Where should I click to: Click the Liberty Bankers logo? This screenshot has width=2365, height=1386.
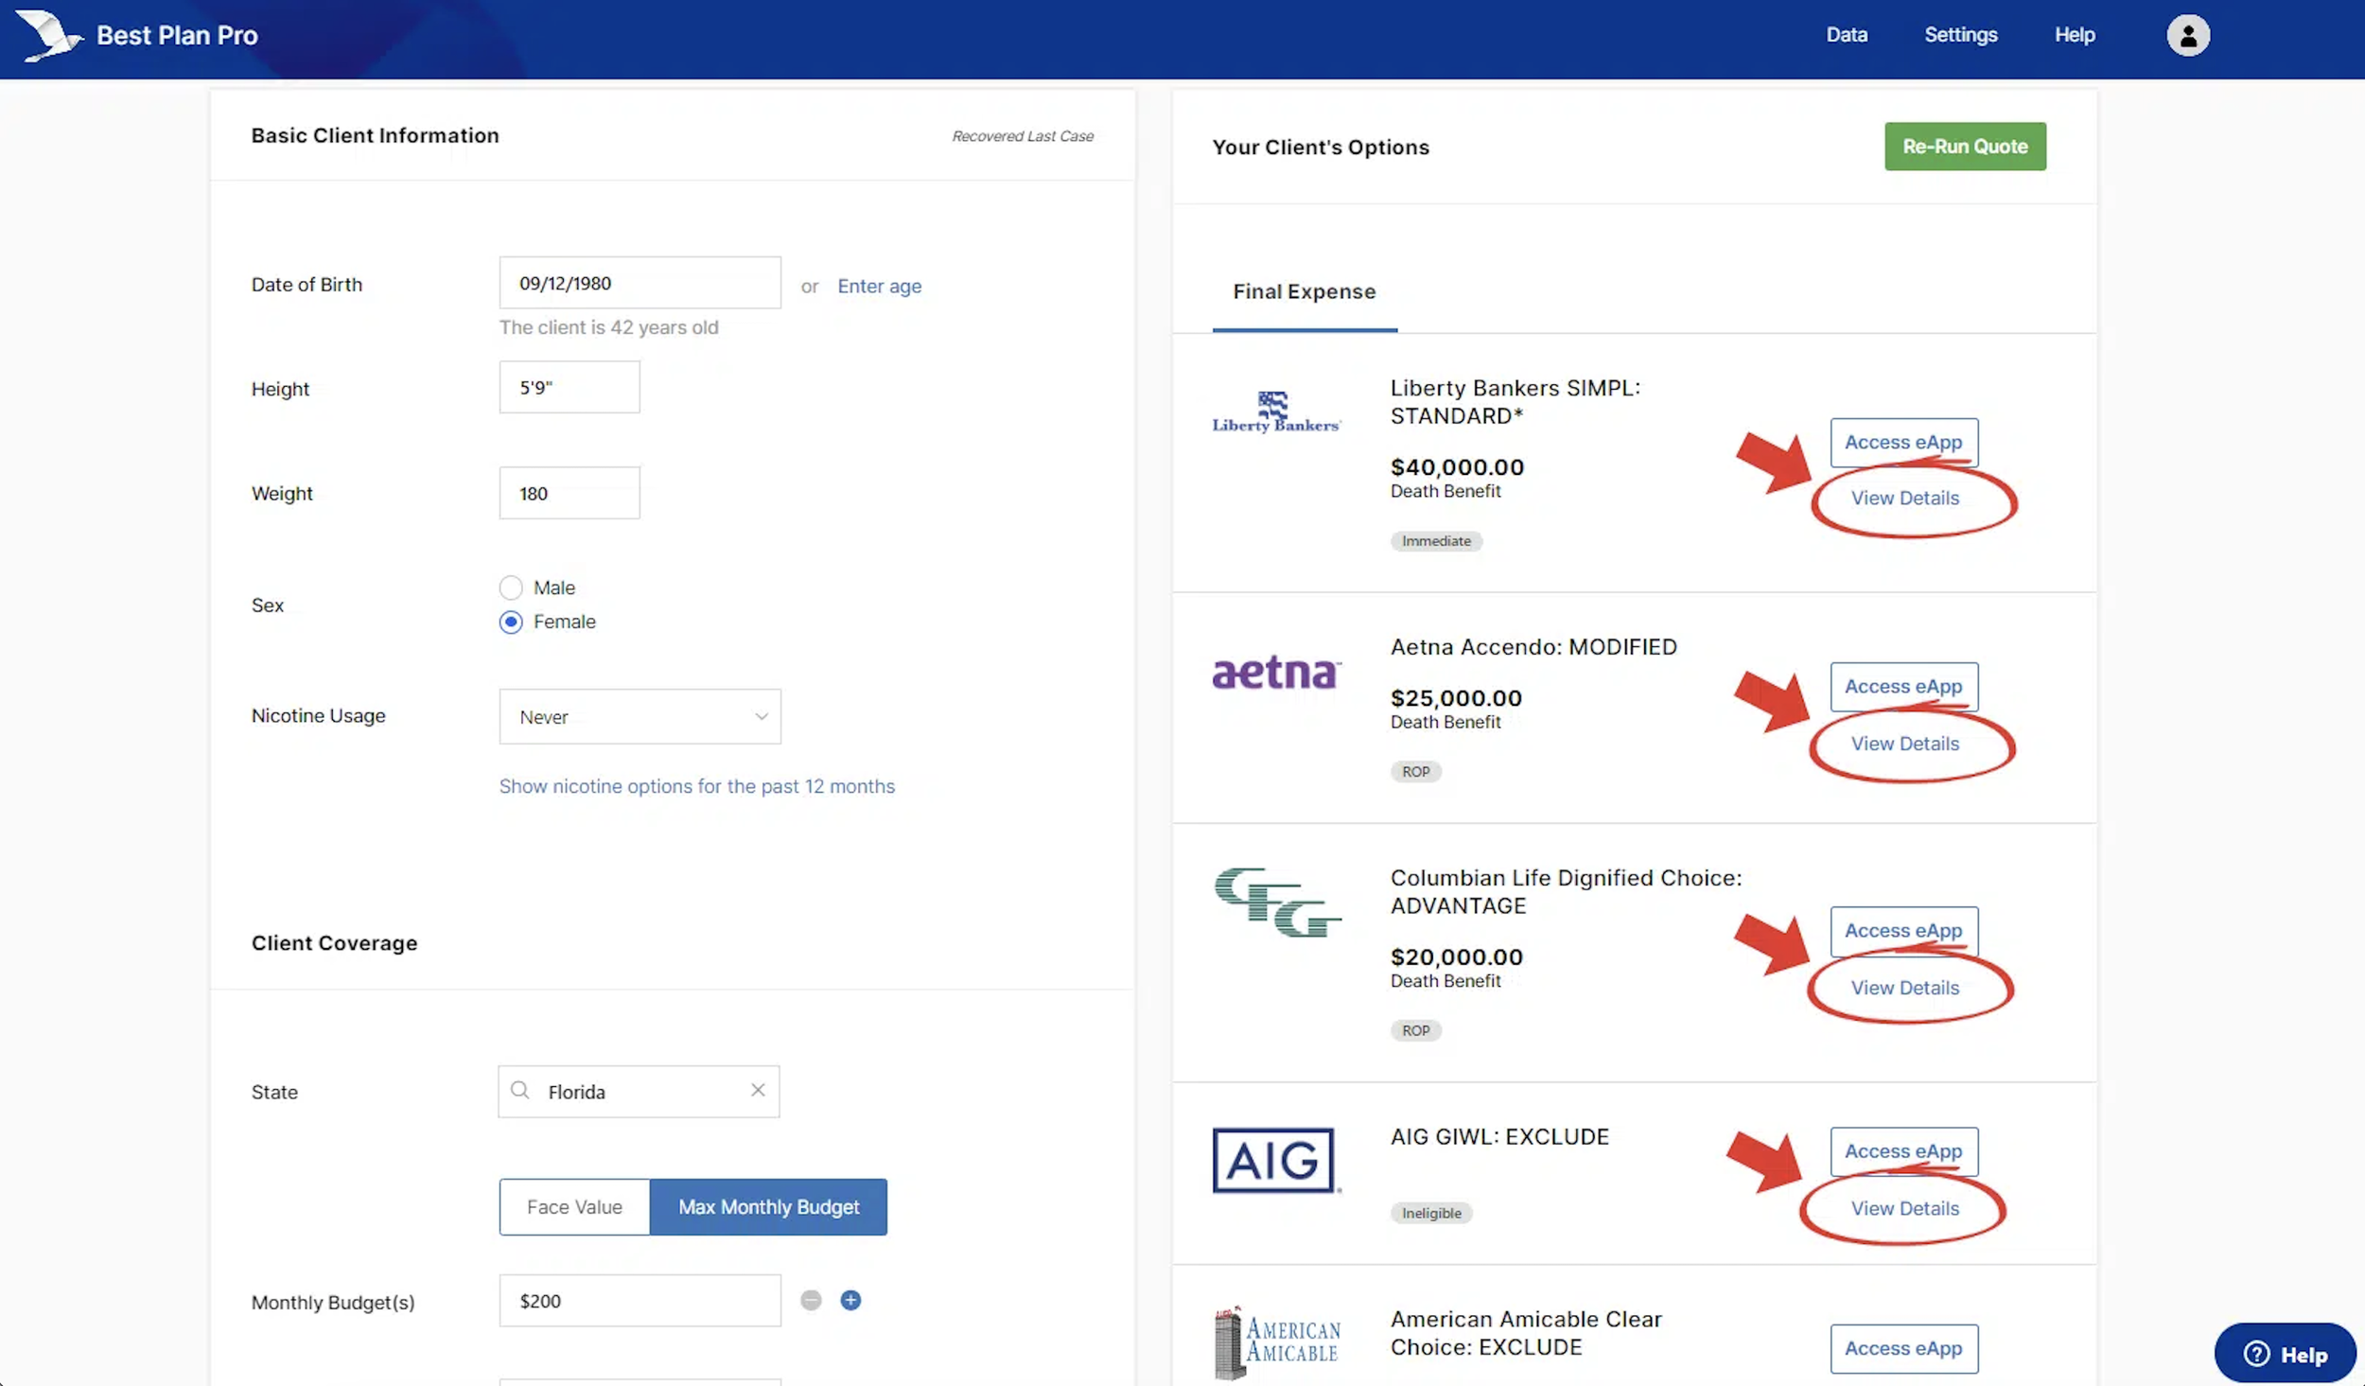(1276, 413)
